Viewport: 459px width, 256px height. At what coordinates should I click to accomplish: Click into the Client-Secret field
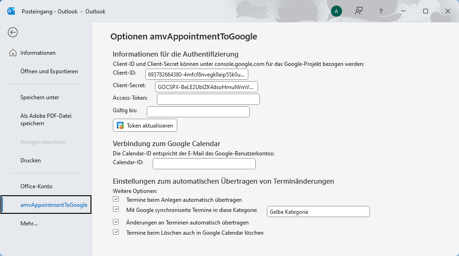207,87
